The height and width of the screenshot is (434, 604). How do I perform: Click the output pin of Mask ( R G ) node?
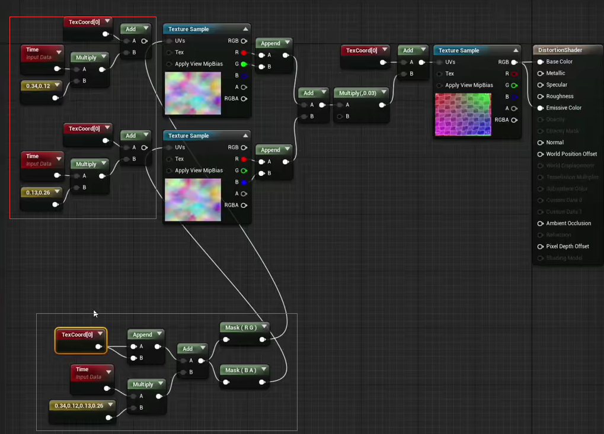point(263,339)
